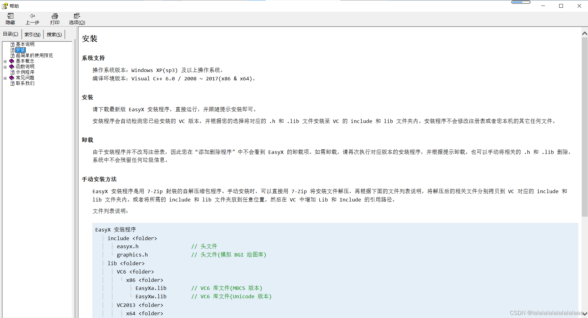Click the page icon beside 联系我们
Image resolution: width=588 pixels, height=318 pixels.
12,83
